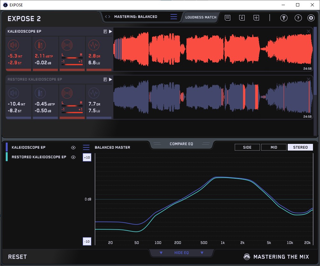The height and width of the screenshot is (266, 320).
Task: Click the stereo field icon for Restored Kaleidoscope EP
Action: [67, 93]
